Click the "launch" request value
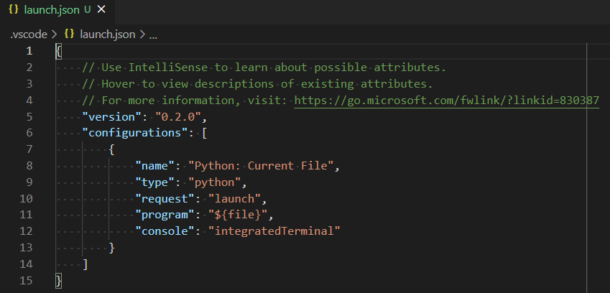 coord(234,199)
